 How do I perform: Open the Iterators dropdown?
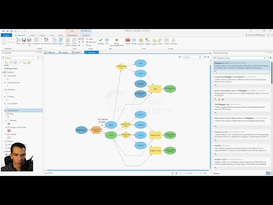[141, 42]
